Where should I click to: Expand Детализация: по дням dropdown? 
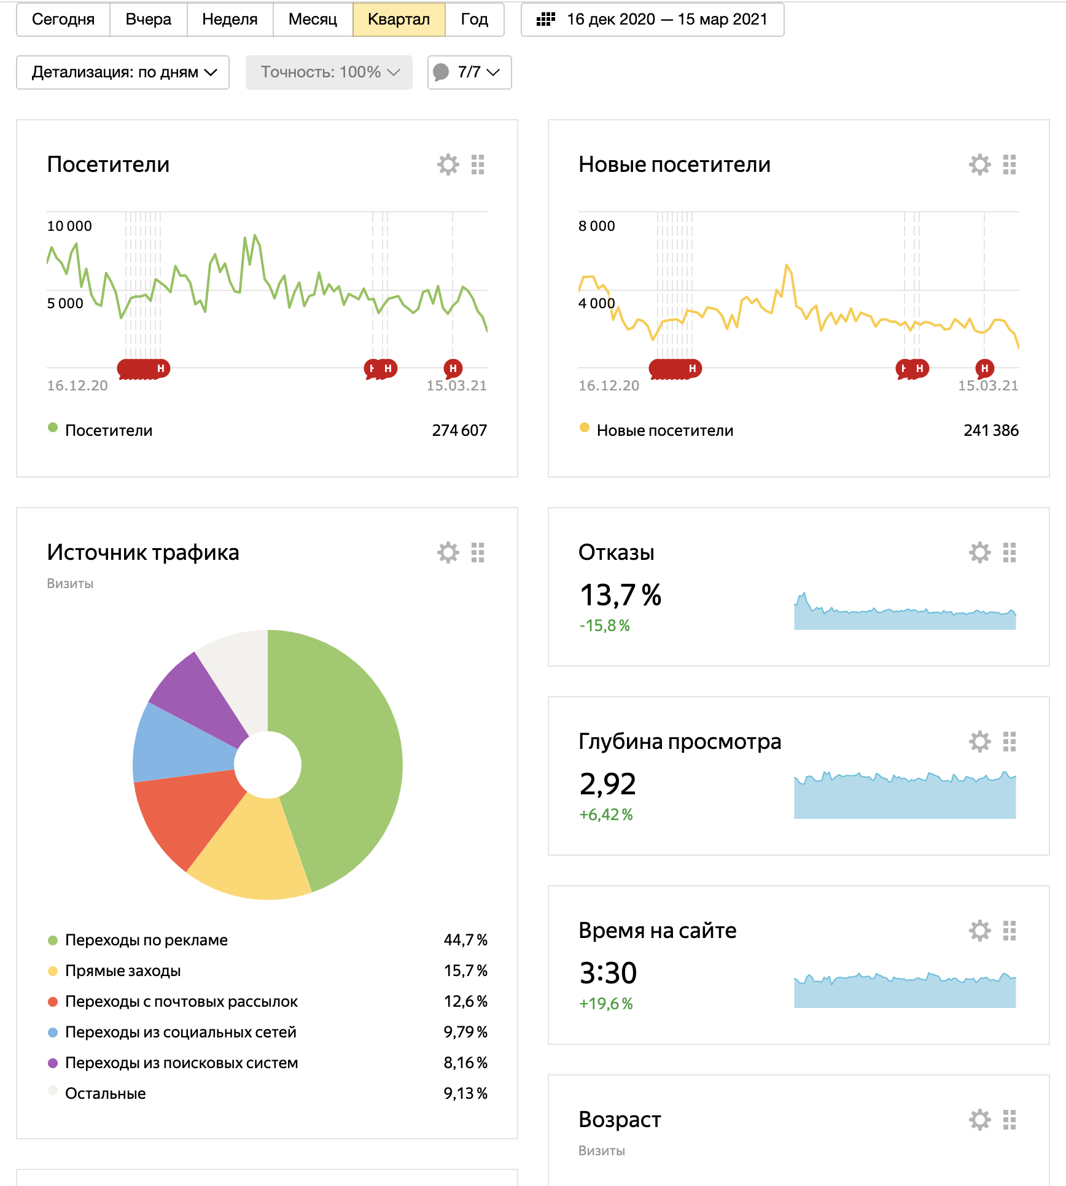click(x=123, y=72)
